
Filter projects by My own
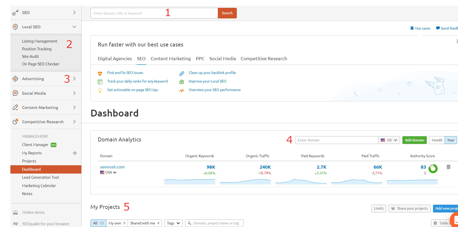coord(117,223)
